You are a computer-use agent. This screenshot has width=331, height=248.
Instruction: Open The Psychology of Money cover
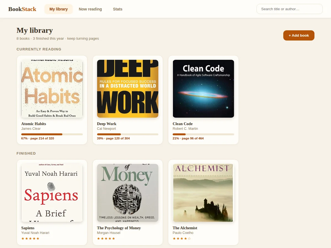pos(128,193)
